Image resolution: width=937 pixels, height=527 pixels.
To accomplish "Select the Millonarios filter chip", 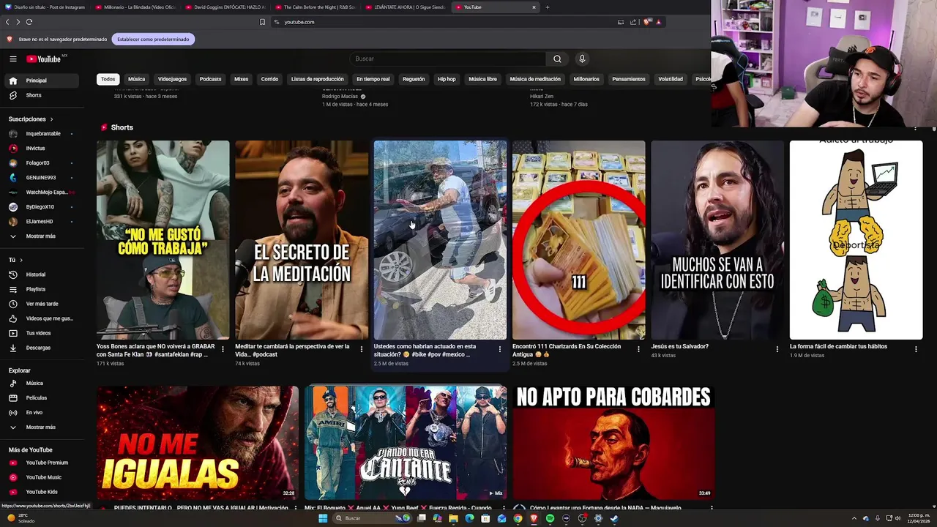I will tap(586, 79).
